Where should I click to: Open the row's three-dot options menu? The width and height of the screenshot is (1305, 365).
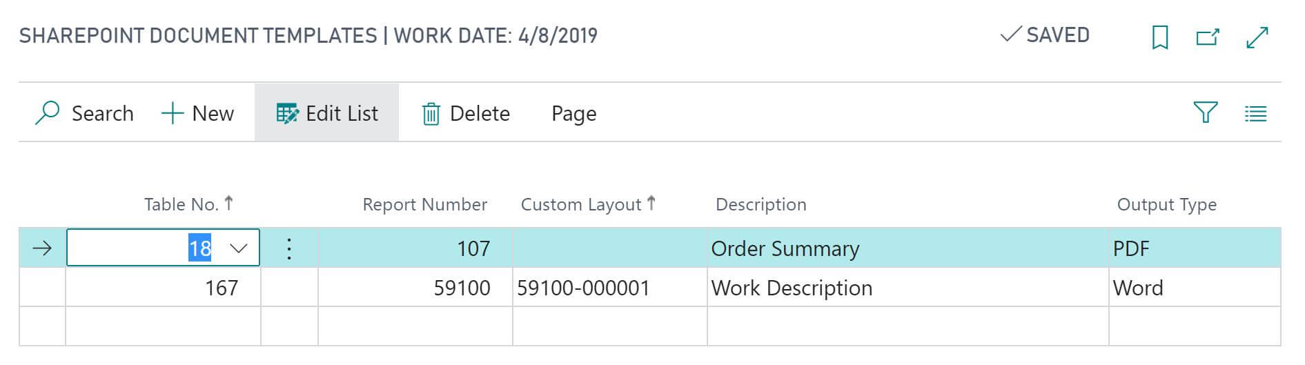289,248
